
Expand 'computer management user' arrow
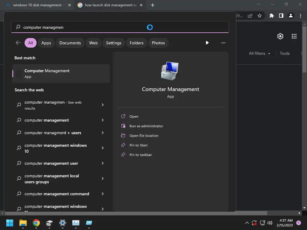click(103, 163)
